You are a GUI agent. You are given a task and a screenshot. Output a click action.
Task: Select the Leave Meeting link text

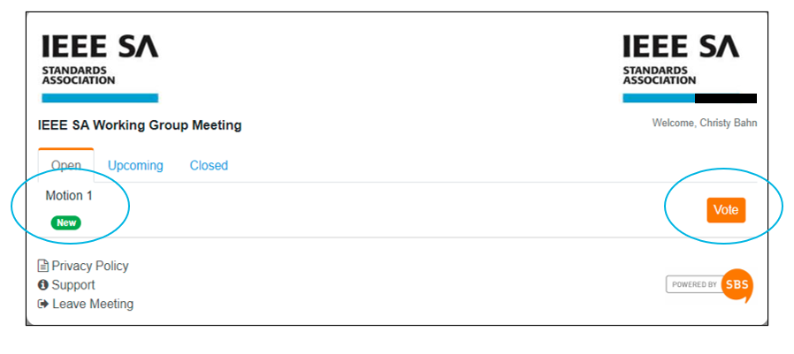pos(93,304)
